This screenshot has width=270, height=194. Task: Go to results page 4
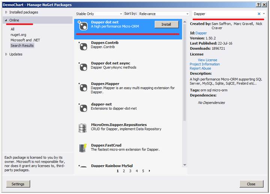pyautogui.click(x=137, y=171)
